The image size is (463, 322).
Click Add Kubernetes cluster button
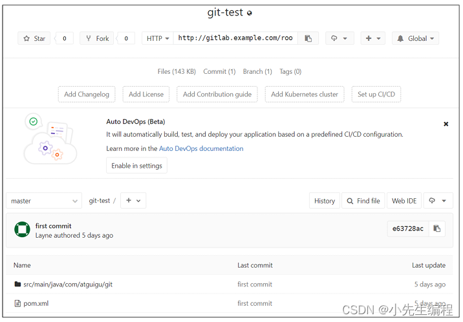305,95
